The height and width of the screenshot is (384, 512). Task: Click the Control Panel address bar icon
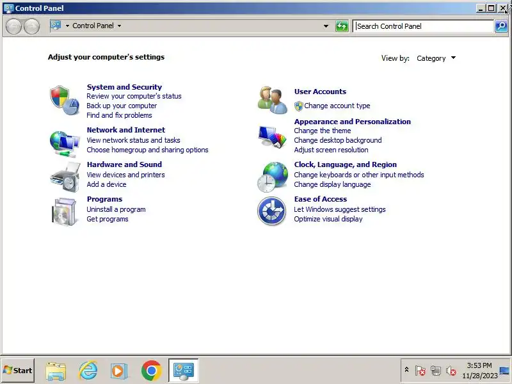click(56, 26)
